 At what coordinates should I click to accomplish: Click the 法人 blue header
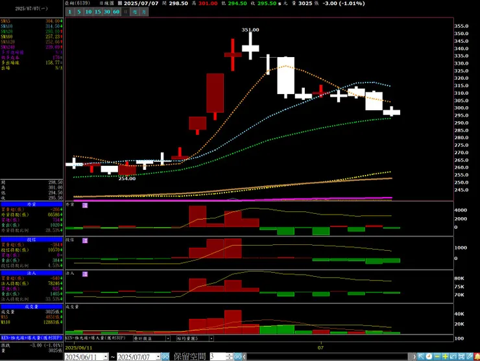click(x=32, y=274)
